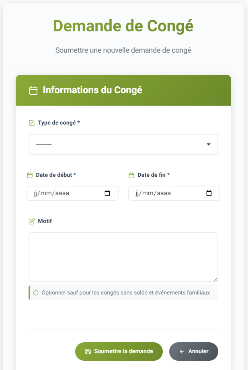248x370 pixels.
Task: Click the resize handle of the Motif box
Action: coord(215,279)
